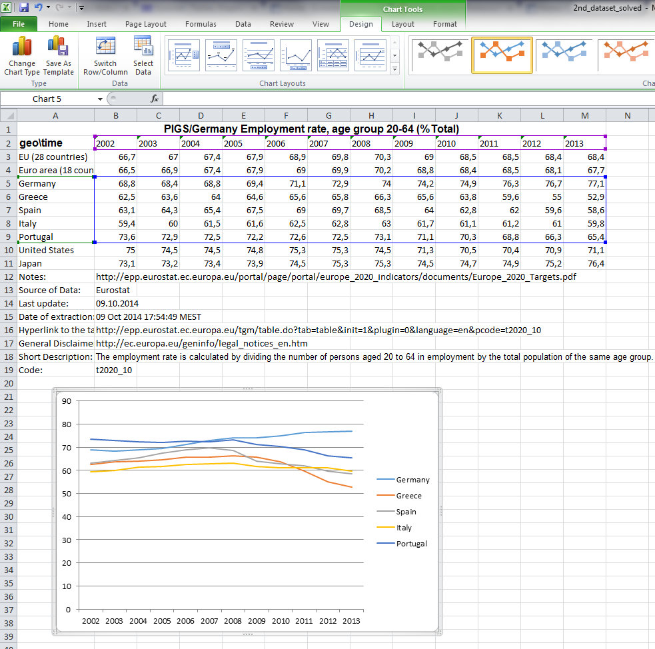
Task: Click the 2013 year header cell
Action: (x=585, y=143)
